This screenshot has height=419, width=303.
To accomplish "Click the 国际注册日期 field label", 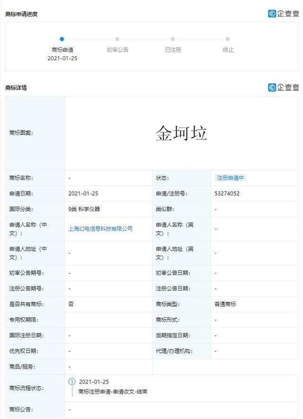I will [27, 335].
